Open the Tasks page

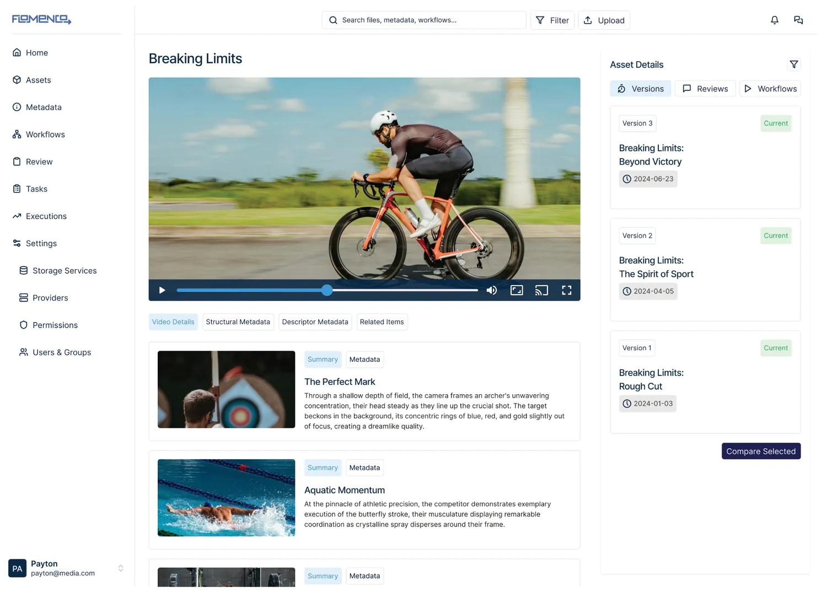pyautogui.click(x=30, y=189)
